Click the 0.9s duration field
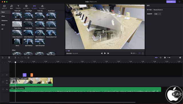Image resolution: width=183 pixels, height=104 pixels. click(157, 14)
